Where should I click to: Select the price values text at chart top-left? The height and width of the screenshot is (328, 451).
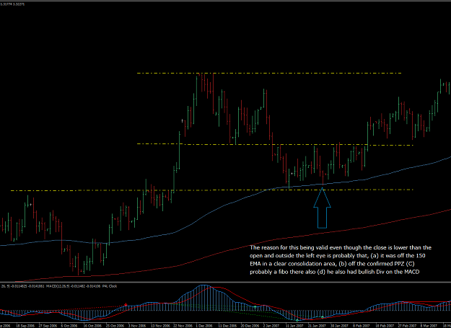coord(13,4)
